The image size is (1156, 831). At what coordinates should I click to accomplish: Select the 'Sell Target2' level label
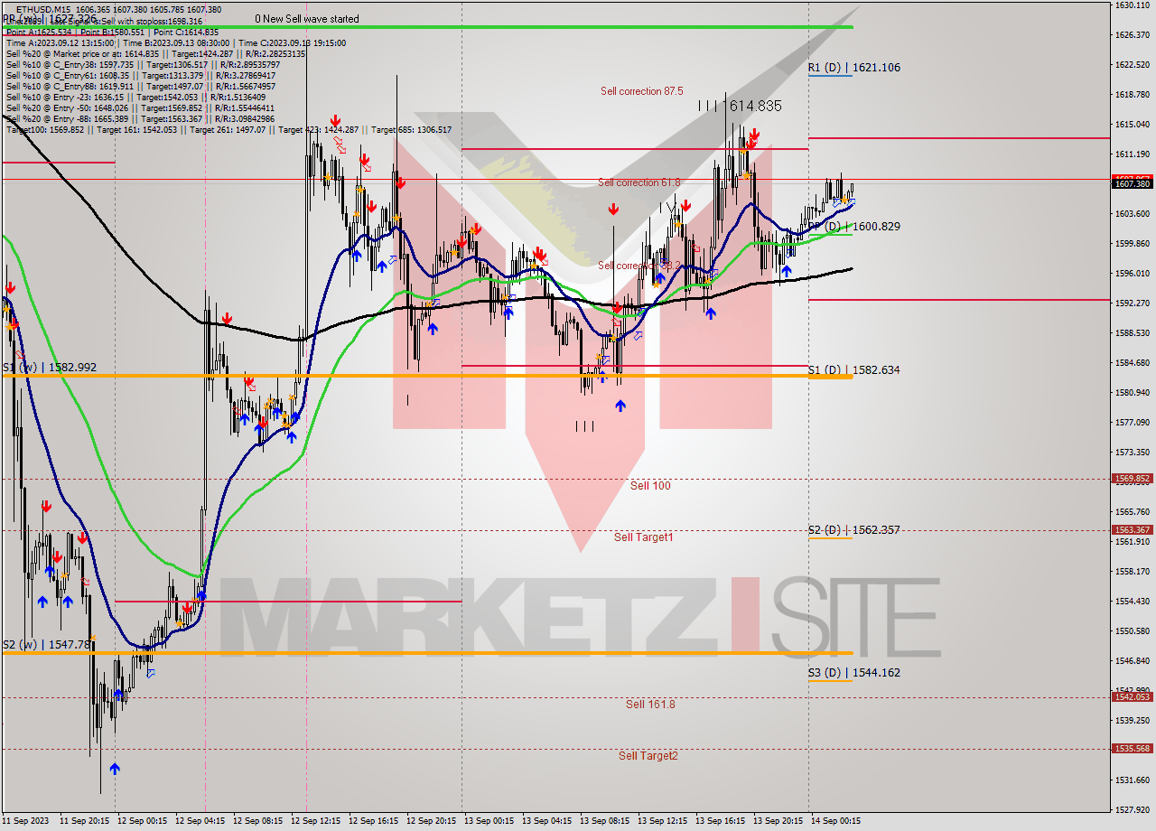[648, 756]
